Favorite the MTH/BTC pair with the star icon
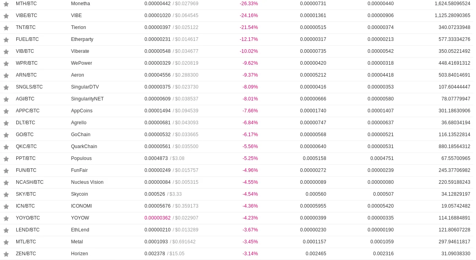 [6, 4]
